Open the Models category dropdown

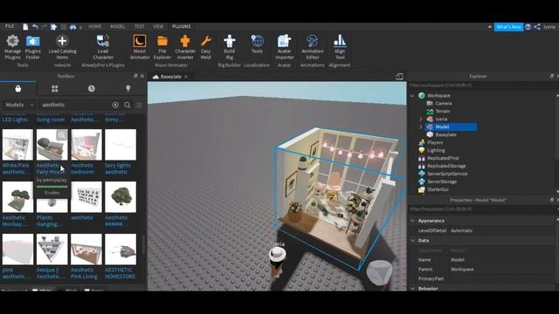coord(19,105)
